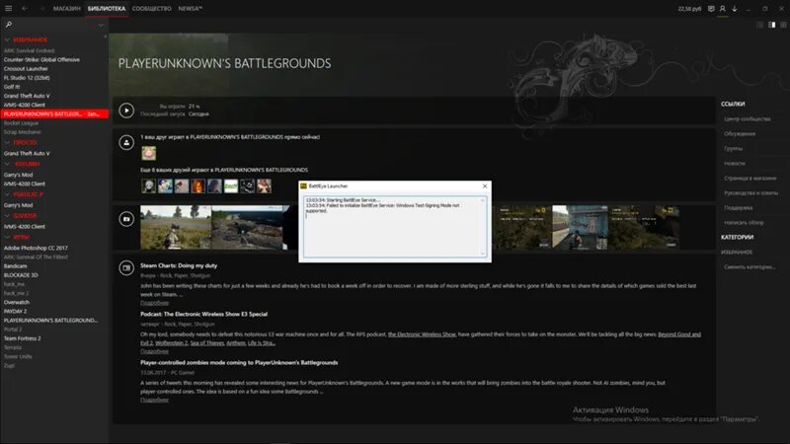Collapse the category containing only Grand Theft Auto V

coord(7,142)
